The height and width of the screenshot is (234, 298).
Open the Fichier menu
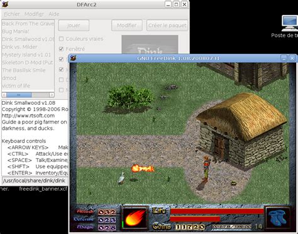12,14
